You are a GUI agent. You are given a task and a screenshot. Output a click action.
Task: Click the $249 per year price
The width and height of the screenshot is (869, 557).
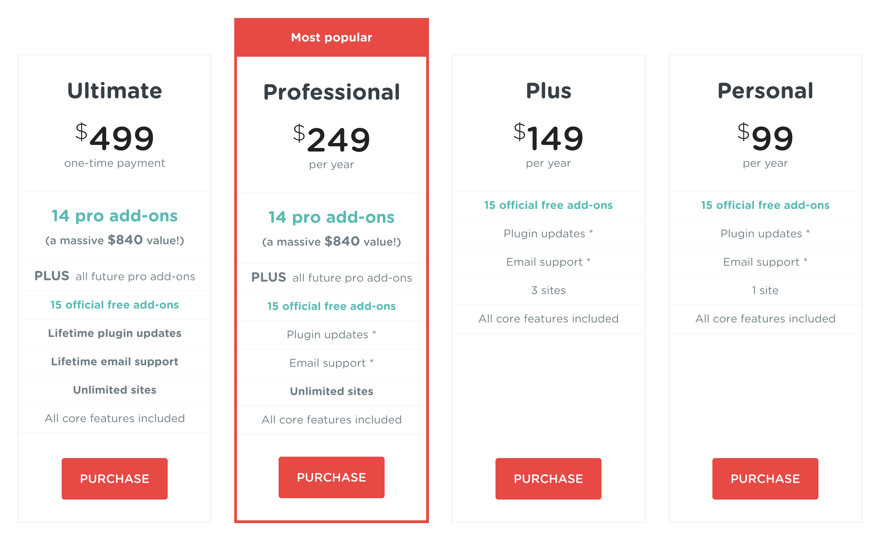tap(332, 146)
